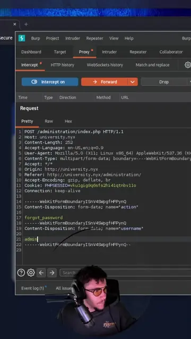Viewport: 191px width, 339px height.
Task: Close the browser tab with X
Action: [x=15, y=24]
